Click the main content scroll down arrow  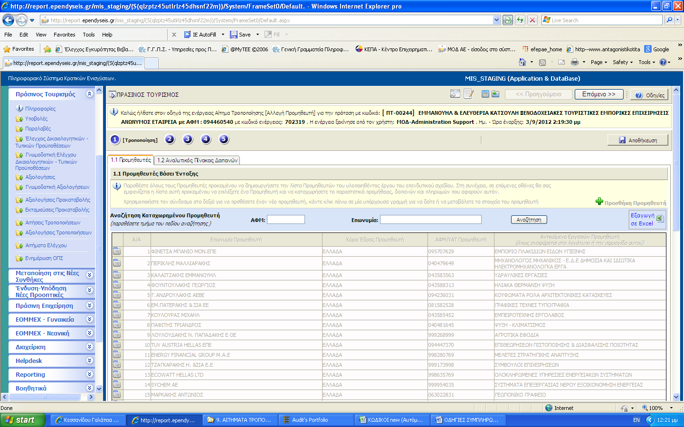[x=676, y=397]
